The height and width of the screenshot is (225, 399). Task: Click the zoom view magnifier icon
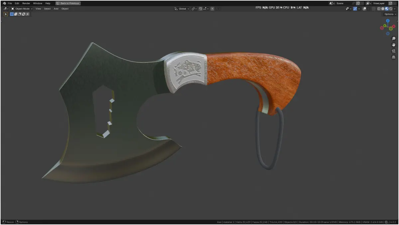click(x=394, y=39)
